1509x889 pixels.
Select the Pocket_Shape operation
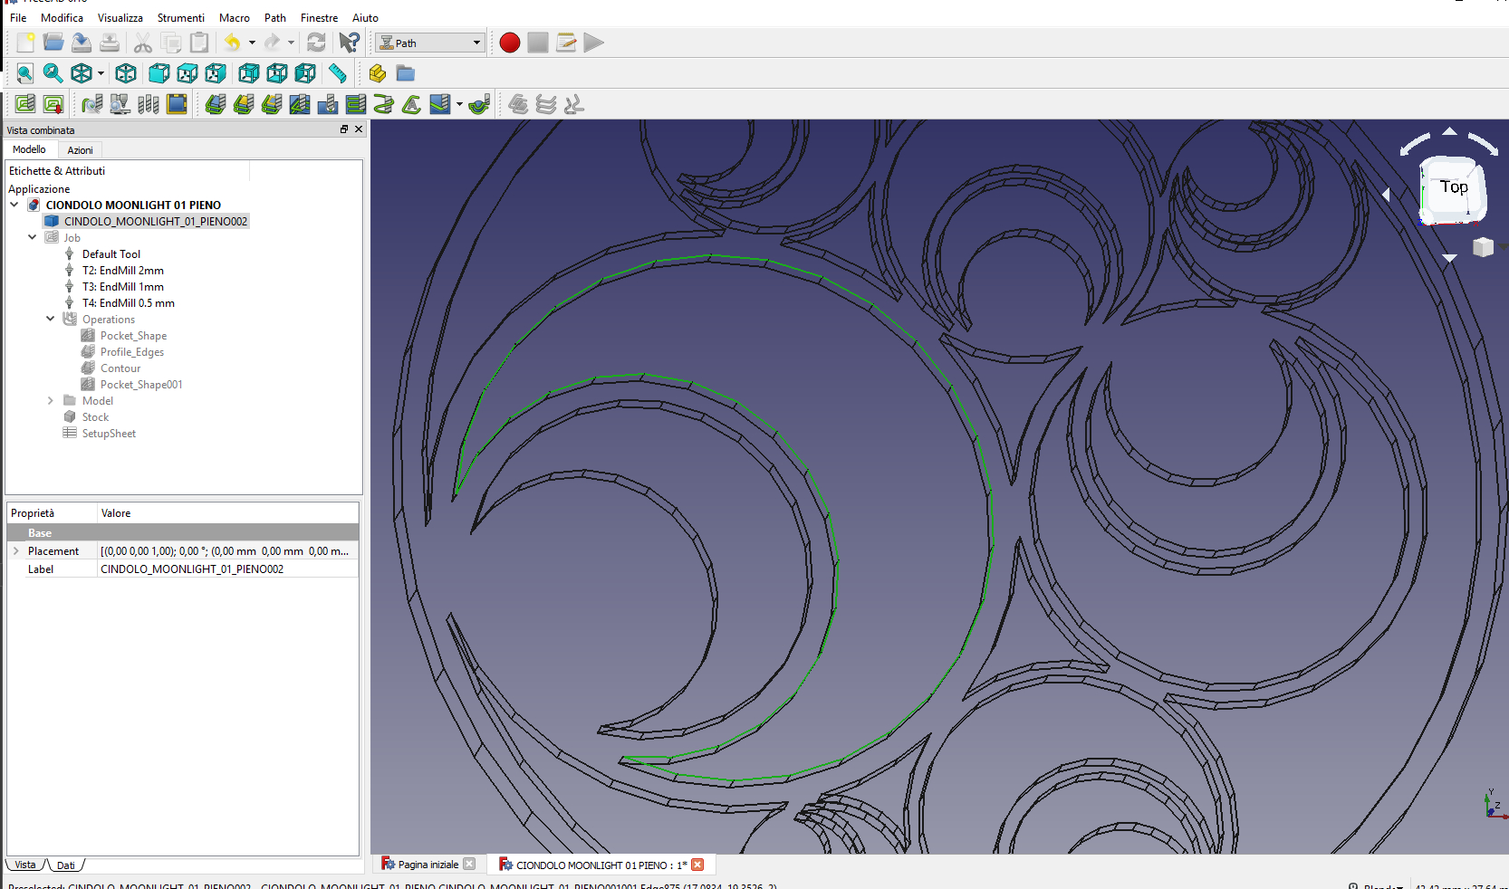point(133,335)
